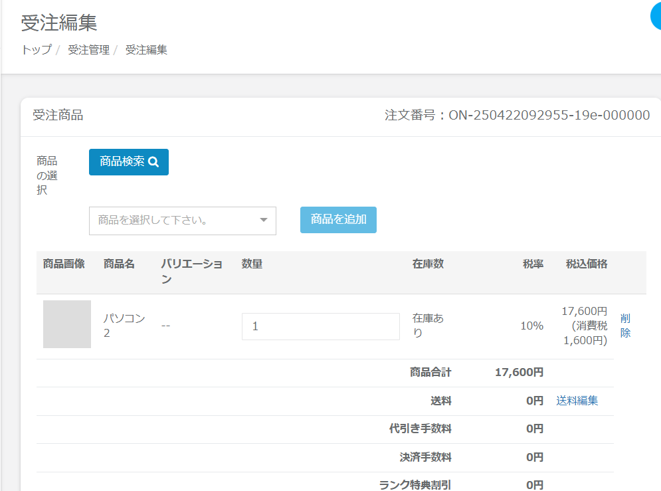The width and height of the screenshot is (661, 491).
Task: Expand the product selection dropdown arrow
Action: click(263, 220)
